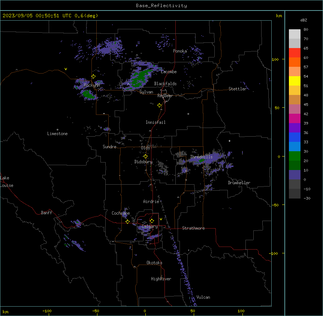Click the Calgary city label

150,226
